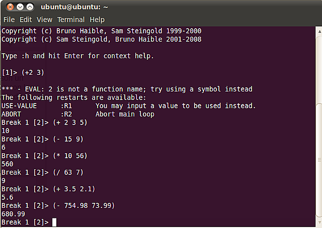Open the Terminal menu
The height and width of the screenshot is (228, 322).
click(x=71, y=20)
